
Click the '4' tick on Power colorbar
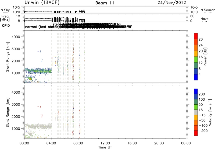point(199,74)
